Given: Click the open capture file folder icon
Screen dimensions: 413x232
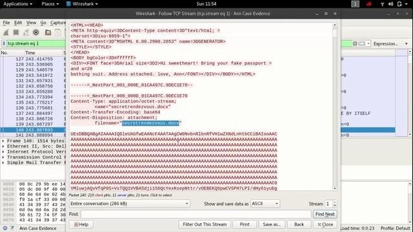Looking at the screenshot, I should click(x=48, y=32).
